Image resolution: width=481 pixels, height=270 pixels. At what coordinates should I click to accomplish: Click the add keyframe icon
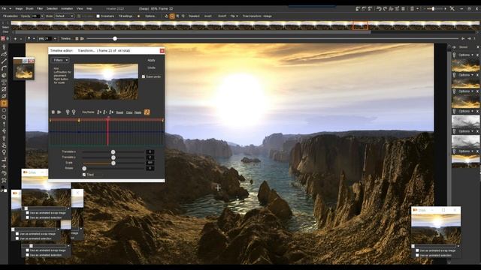99,112
